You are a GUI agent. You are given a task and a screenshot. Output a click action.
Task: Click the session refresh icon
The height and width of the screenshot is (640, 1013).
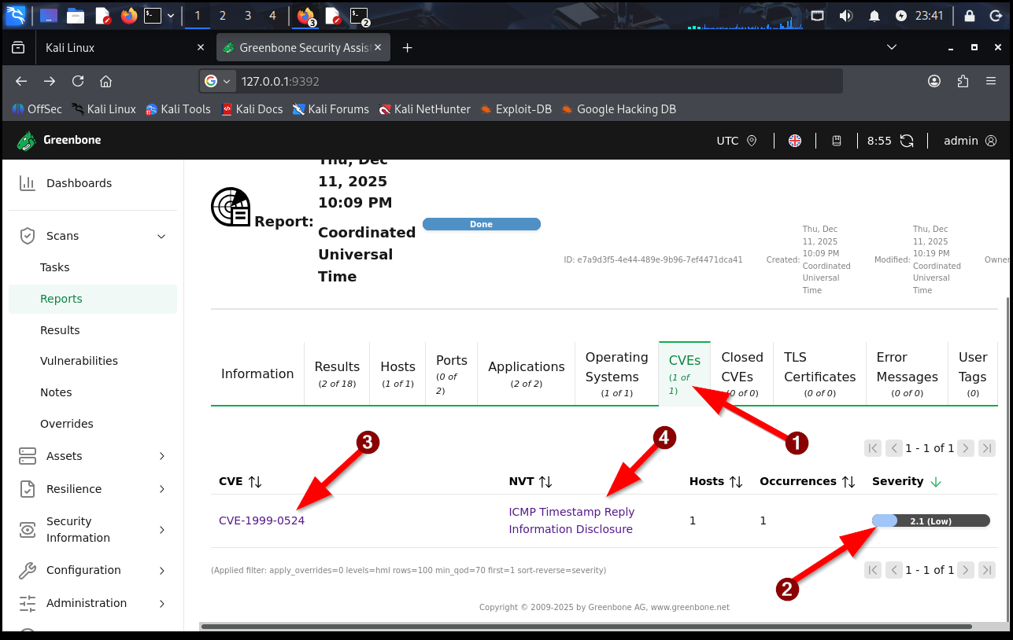point(907,141)
